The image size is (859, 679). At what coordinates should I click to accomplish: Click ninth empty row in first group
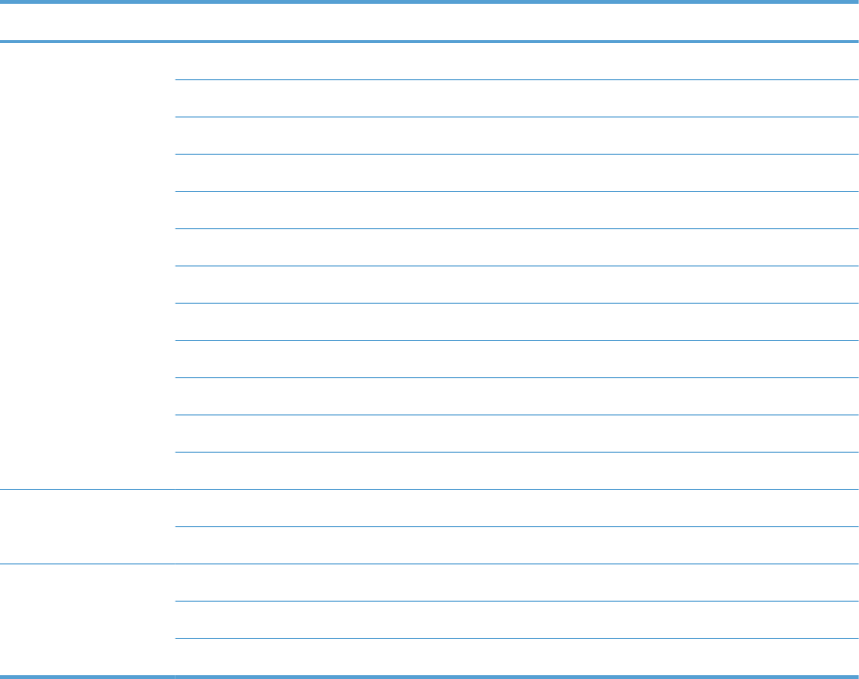[516, 359]
